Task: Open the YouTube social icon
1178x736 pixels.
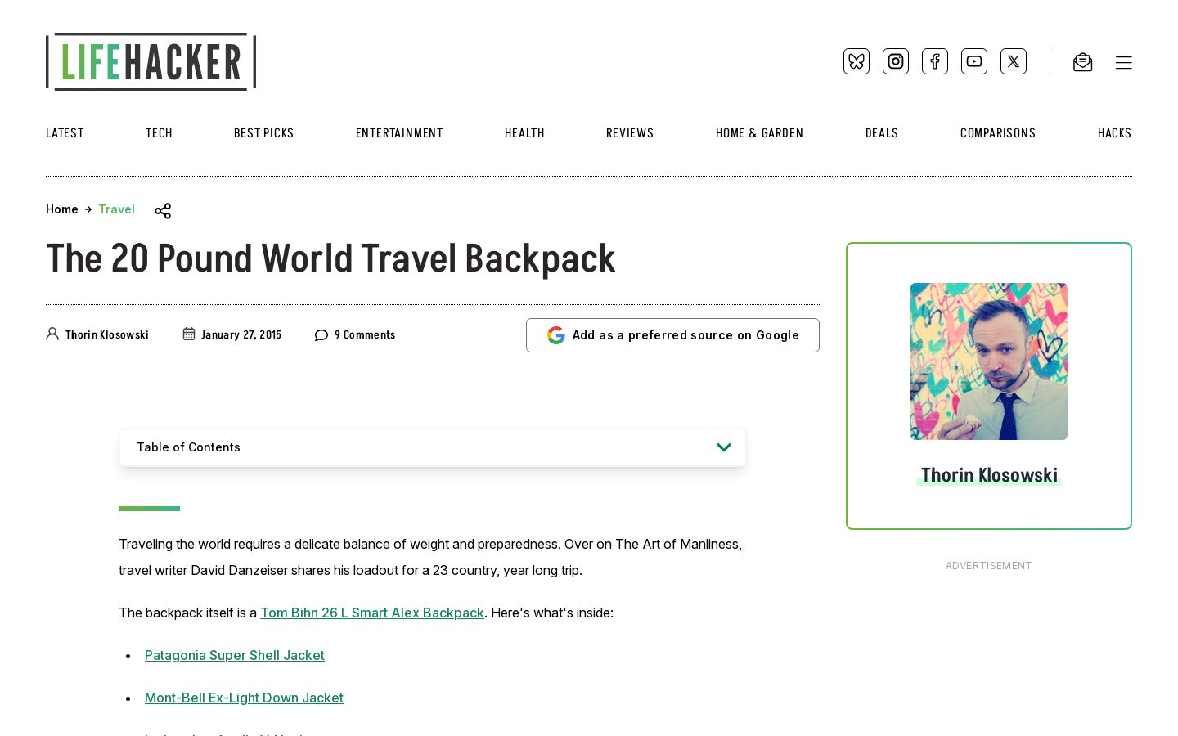Action: coord(974,61)
